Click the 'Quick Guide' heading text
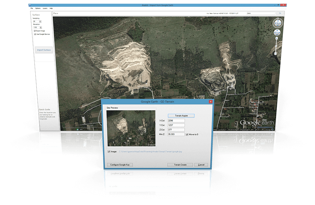315x205 pixels. (44, 109)
